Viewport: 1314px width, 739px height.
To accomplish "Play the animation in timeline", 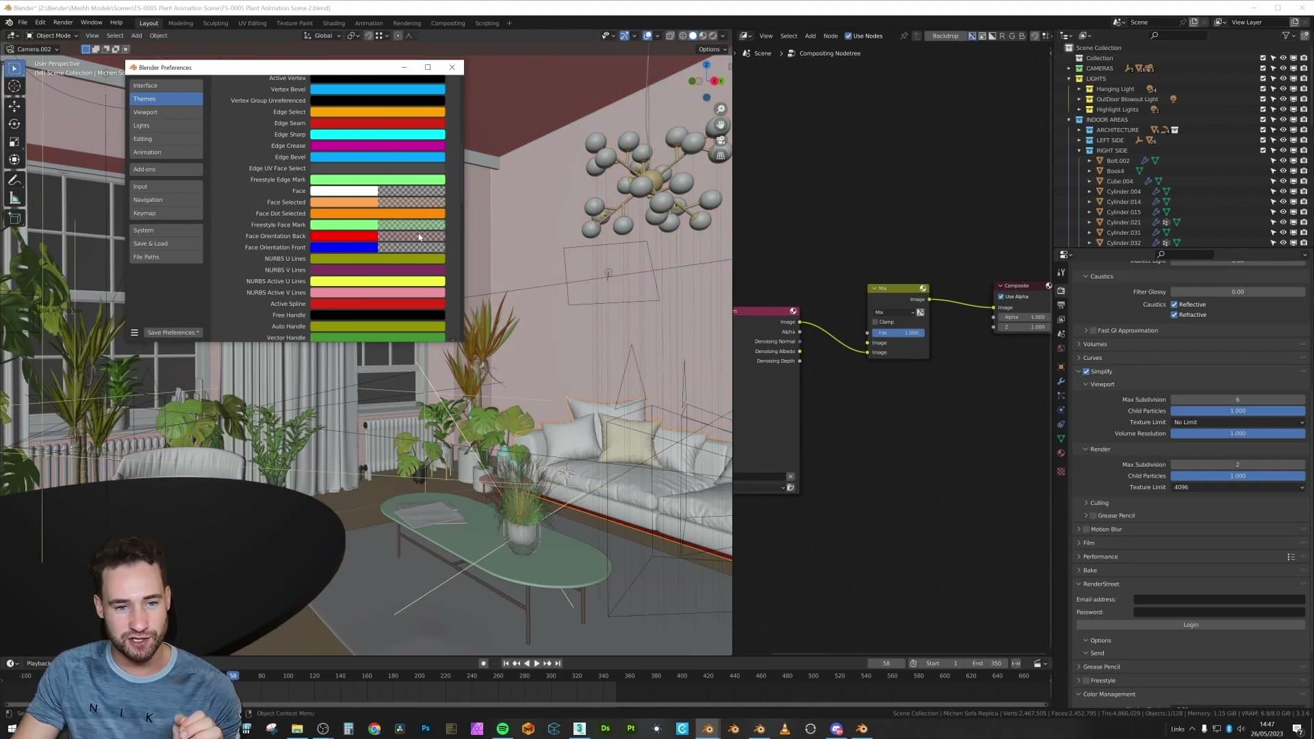I will pyautogui.click(x=537, y=664).
